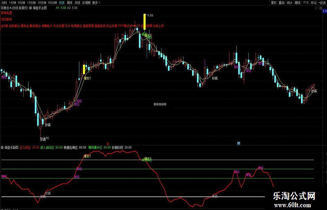Switch to 周线 weekly chart
This screenshot has width=327, height=210.
(70, 3)
